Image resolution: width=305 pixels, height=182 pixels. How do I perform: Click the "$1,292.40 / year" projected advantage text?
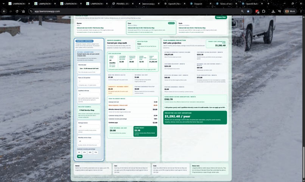[177, 116]
